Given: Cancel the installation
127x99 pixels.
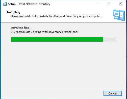Looking at the screenshot, I should click(113, 93).
